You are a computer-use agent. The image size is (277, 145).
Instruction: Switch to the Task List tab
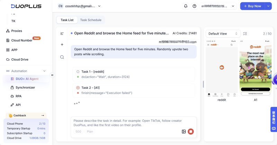click(67, 20)
